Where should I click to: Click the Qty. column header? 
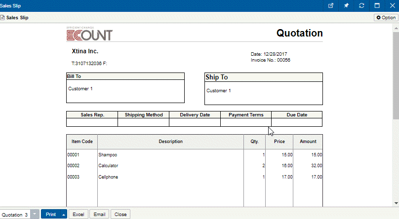tap(254, 142)
